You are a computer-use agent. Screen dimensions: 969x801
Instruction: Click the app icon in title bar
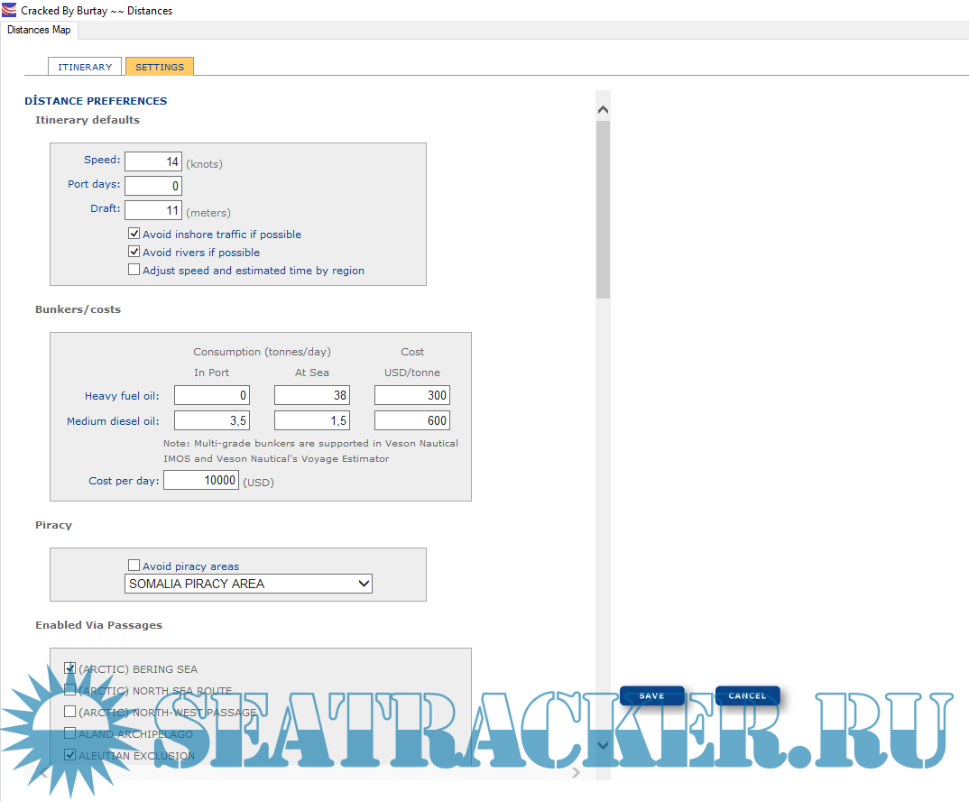pyautogui.click(x=9, y=11)
